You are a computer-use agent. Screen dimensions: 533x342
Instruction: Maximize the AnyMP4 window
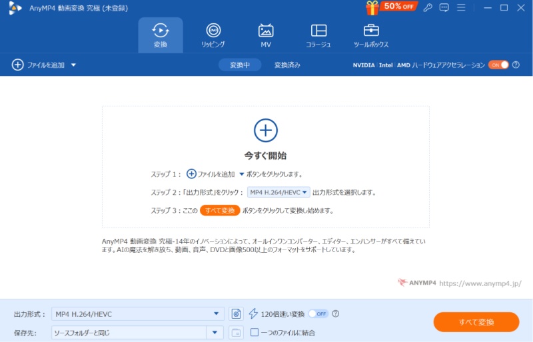(x=504, y=7)
